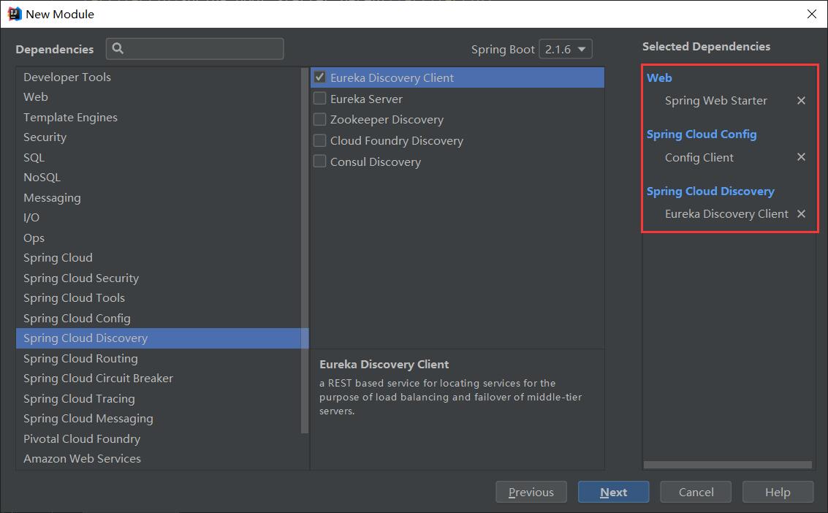The image size is (828, 513).
Task: Click Config Client entry in selected panel
Action: click(699, 157)
